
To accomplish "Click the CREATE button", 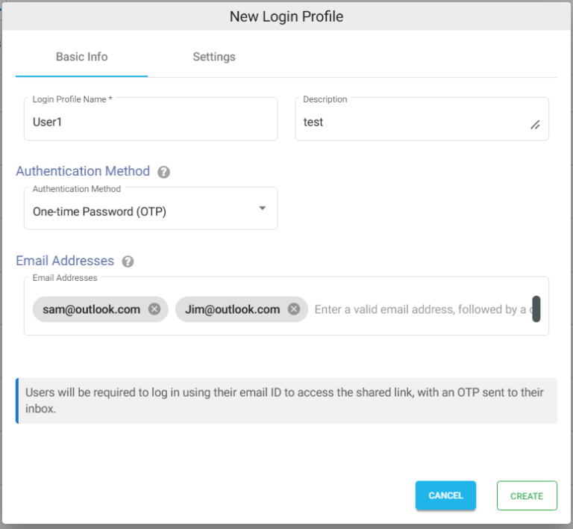I will pyautogui.click(x=527, y=495).
